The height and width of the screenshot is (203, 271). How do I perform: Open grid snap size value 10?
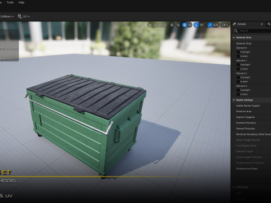pyautogui.click(x=190, y=25)
